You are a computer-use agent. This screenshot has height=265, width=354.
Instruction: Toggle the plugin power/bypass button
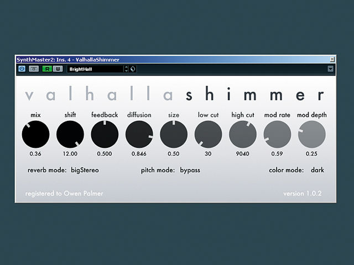tap(22, 68)
